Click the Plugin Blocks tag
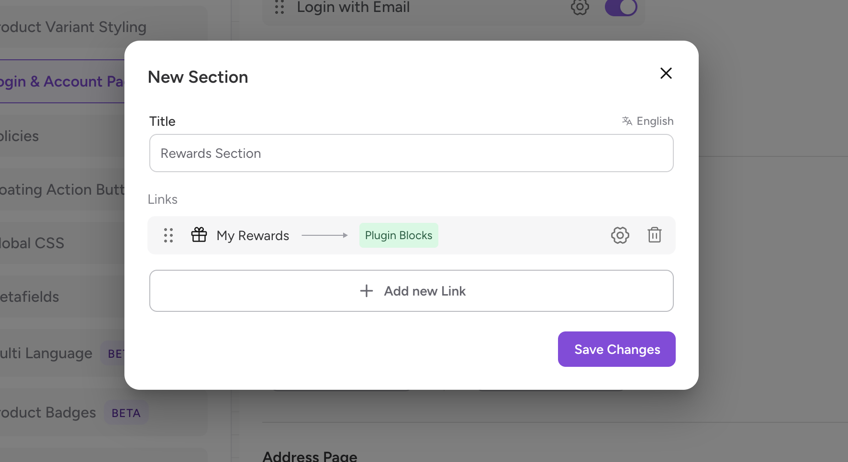 (398, 235)
